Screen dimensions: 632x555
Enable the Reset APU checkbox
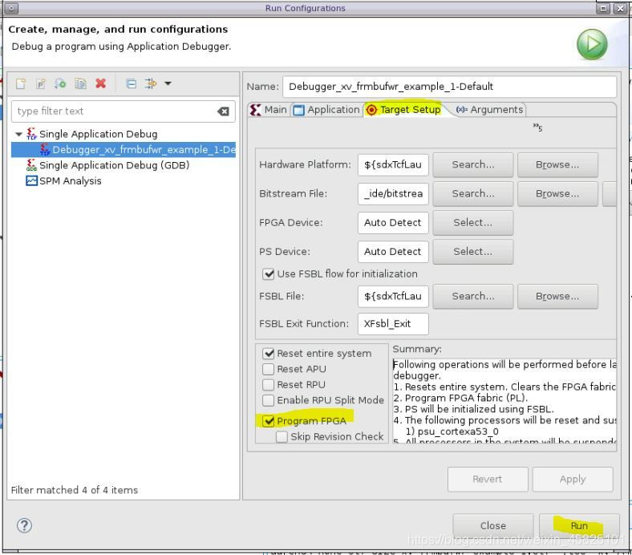click(268, 369)
